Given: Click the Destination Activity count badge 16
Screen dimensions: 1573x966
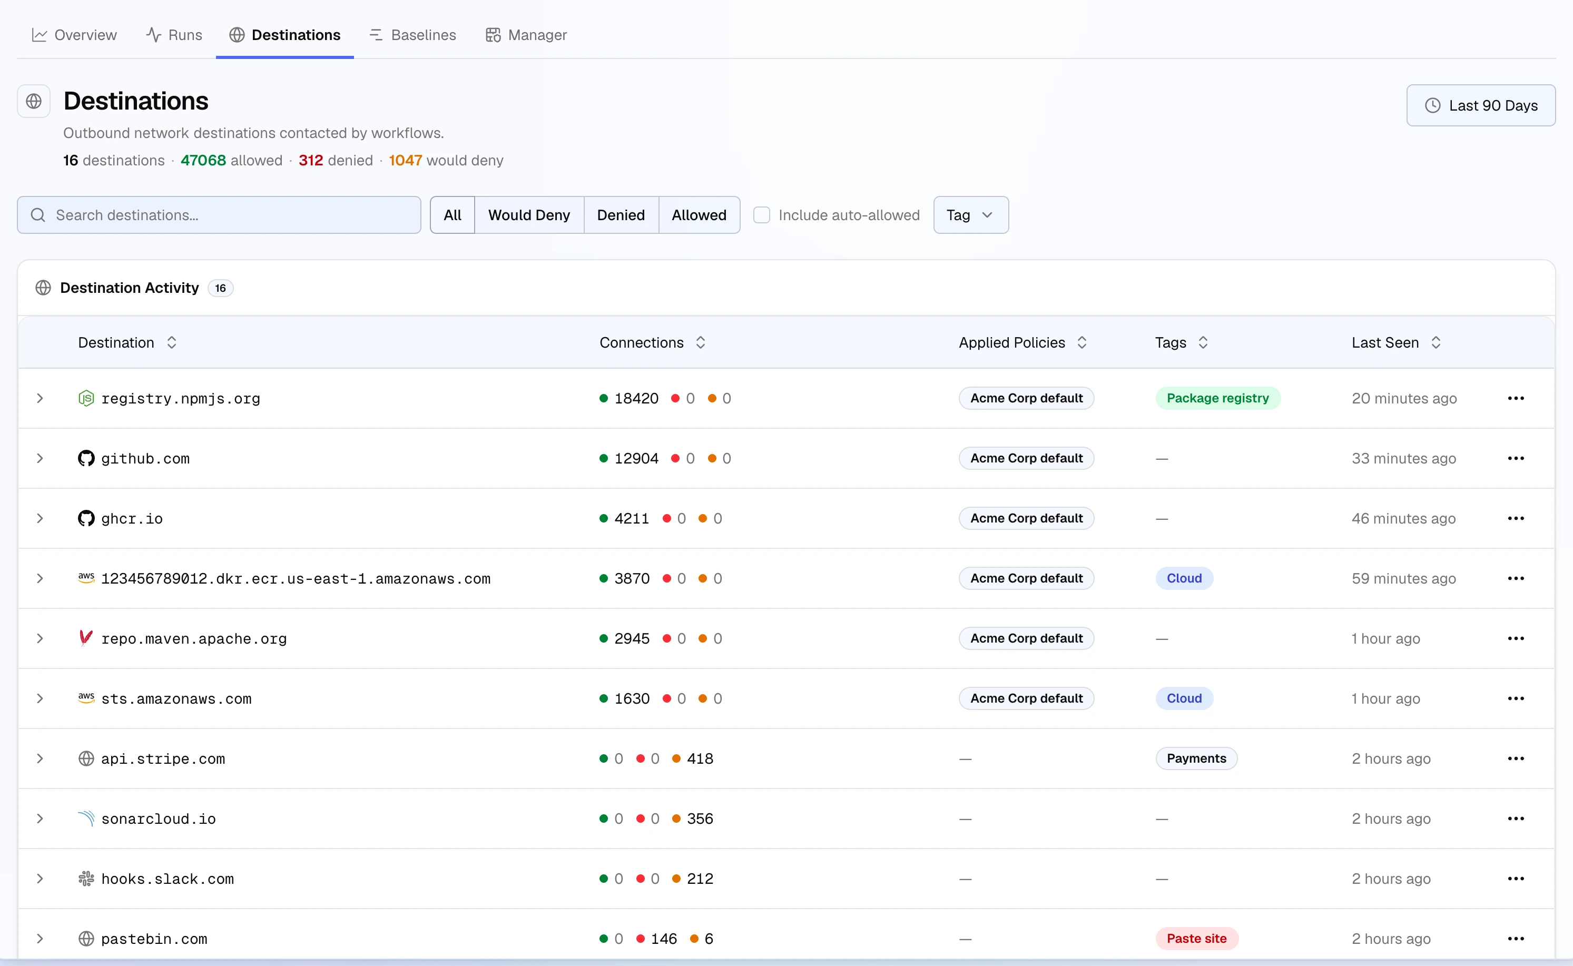Looking at the screenshot, I should tap(220, 288).
